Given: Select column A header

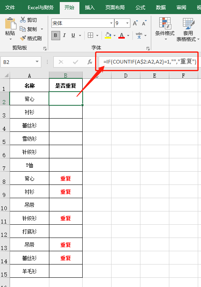Looking at the screenshot, I should click(29, 76).
